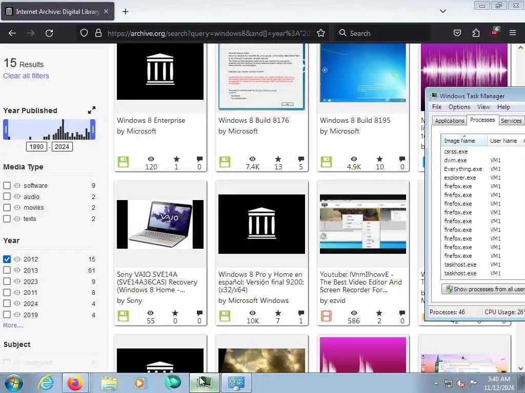The height and width of the screenshot is (393, 525).
Task: Open Task Manager Help menu
Action: coord(503,107)
